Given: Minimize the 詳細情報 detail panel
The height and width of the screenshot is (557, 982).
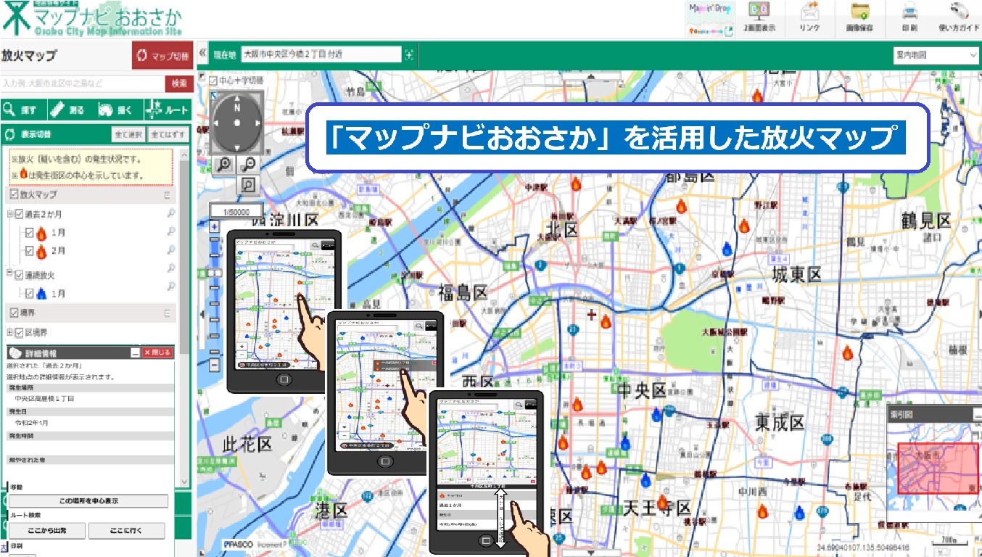Looking at the screenshot, I should point(135,352).
